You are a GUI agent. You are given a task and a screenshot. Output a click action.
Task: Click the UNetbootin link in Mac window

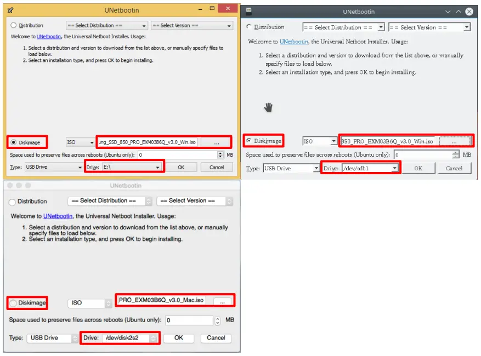tap(58, 216)
